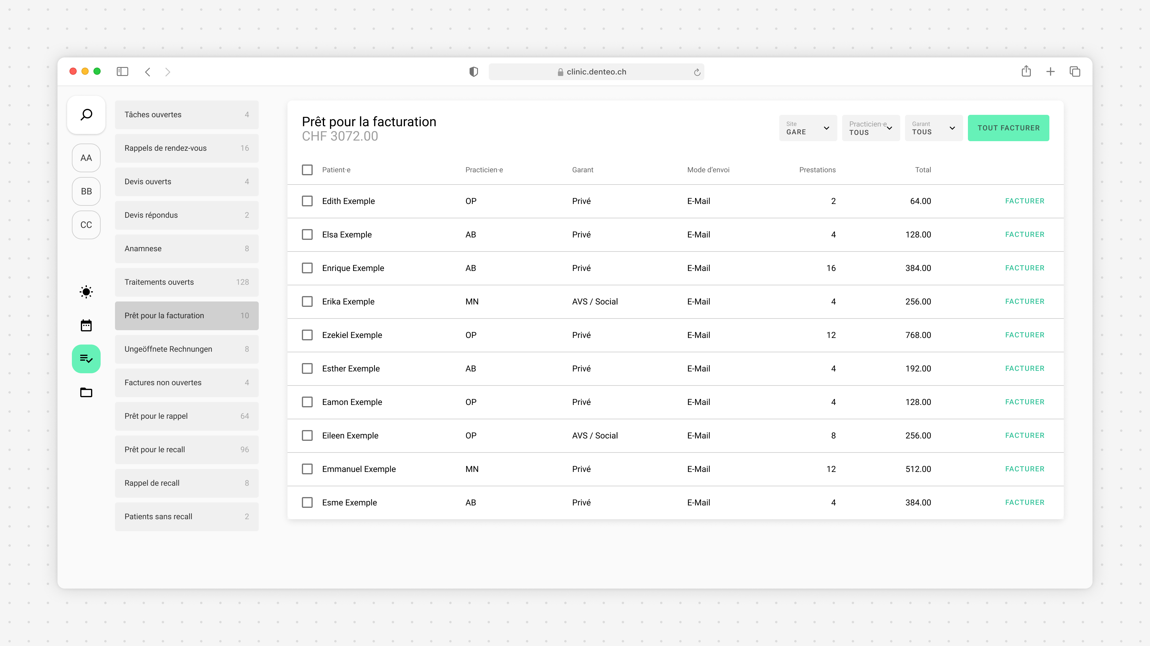Open the Garant TOUS dropdown
Image resolution: width=1150 pixels, height=646 pixels.
[933, 128]
